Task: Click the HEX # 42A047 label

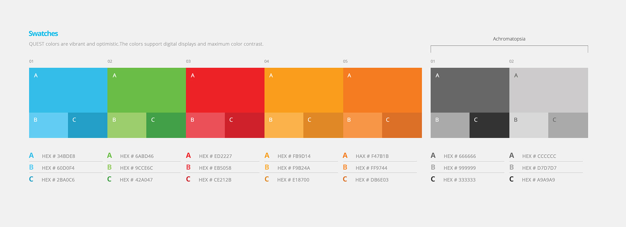Action: pyautogui.click(x=136, y=180)
